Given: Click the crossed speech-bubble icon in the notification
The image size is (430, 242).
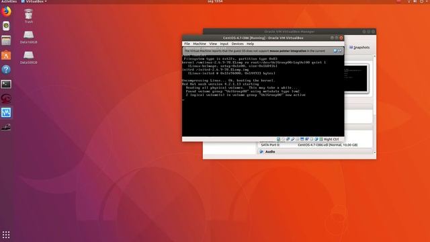Looking at the screenshot, I should (340, 51).
